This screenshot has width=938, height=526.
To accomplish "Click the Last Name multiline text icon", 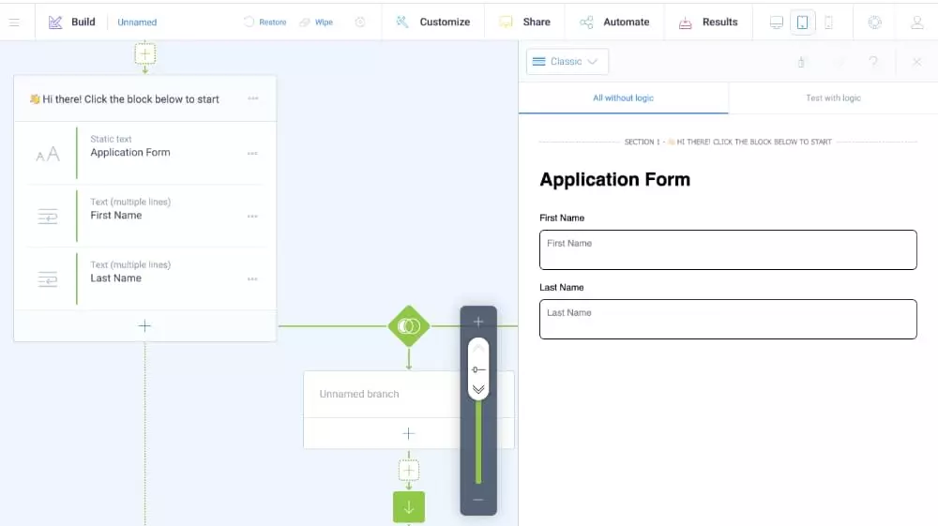I will point(47,279).
